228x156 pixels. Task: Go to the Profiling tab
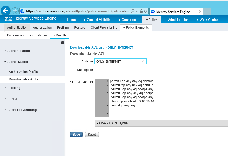(63, 28)
